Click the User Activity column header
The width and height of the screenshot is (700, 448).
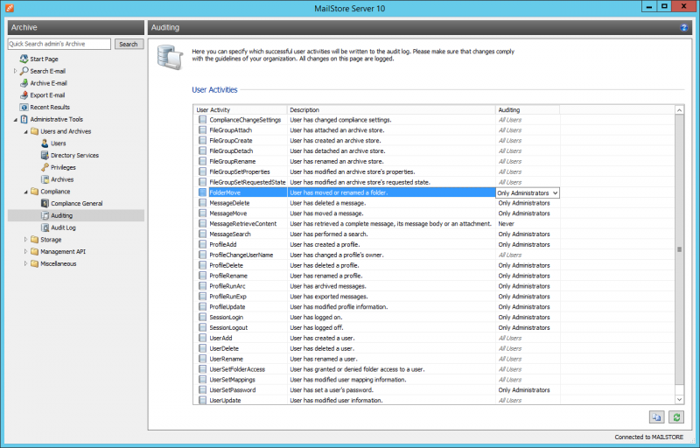click(x=240, y=109)
